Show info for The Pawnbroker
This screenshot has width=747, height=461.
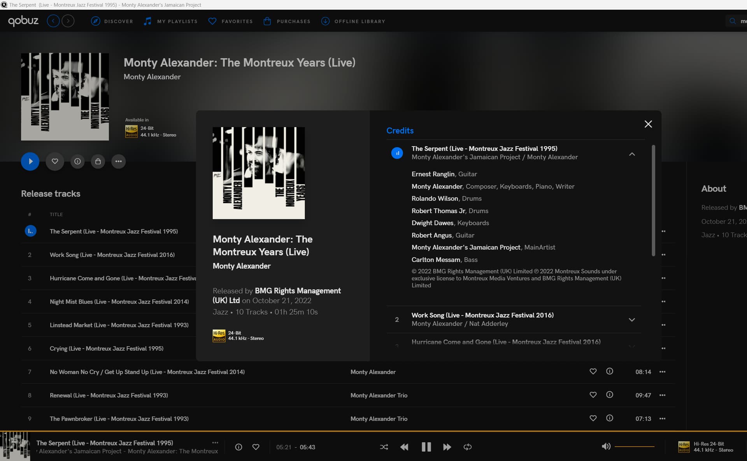tap(610, 418)
